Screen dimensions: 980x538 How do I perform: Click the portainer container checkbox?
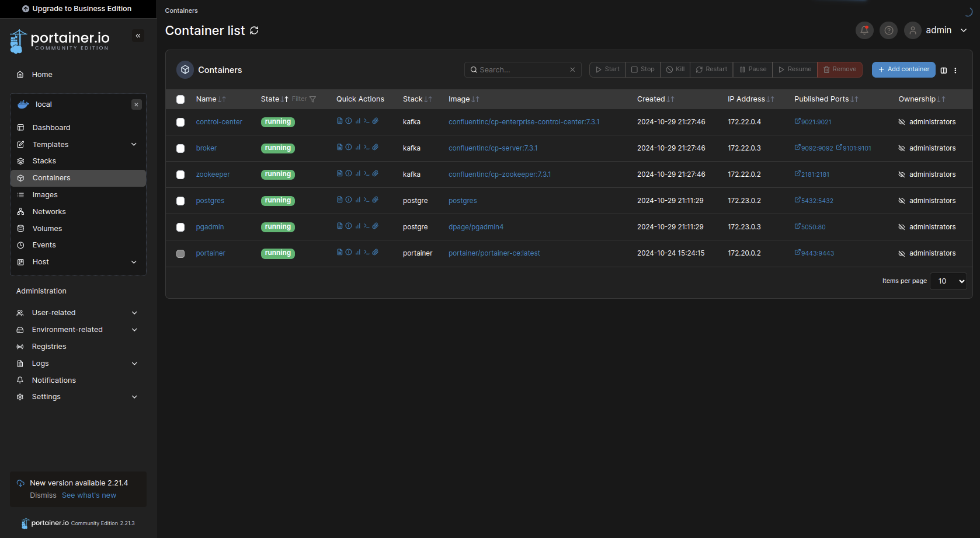click(180, 253)
